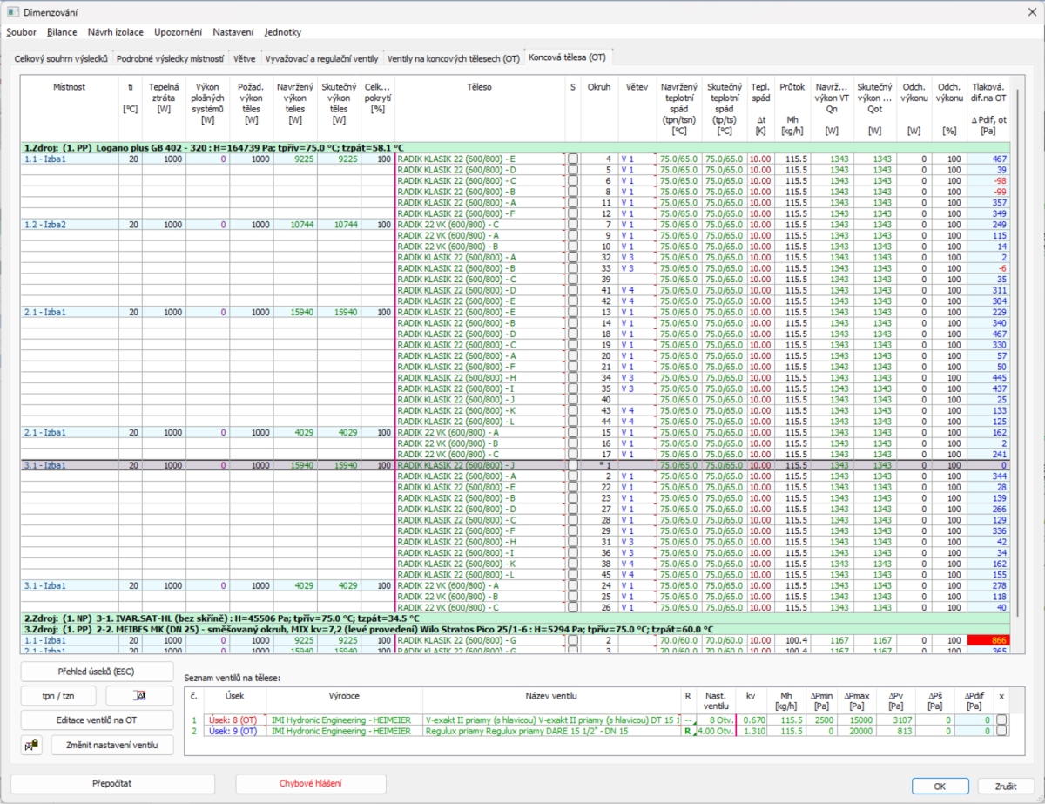Click valve name V-exakt II priamy (s hlavicou)

click(552, 720)
